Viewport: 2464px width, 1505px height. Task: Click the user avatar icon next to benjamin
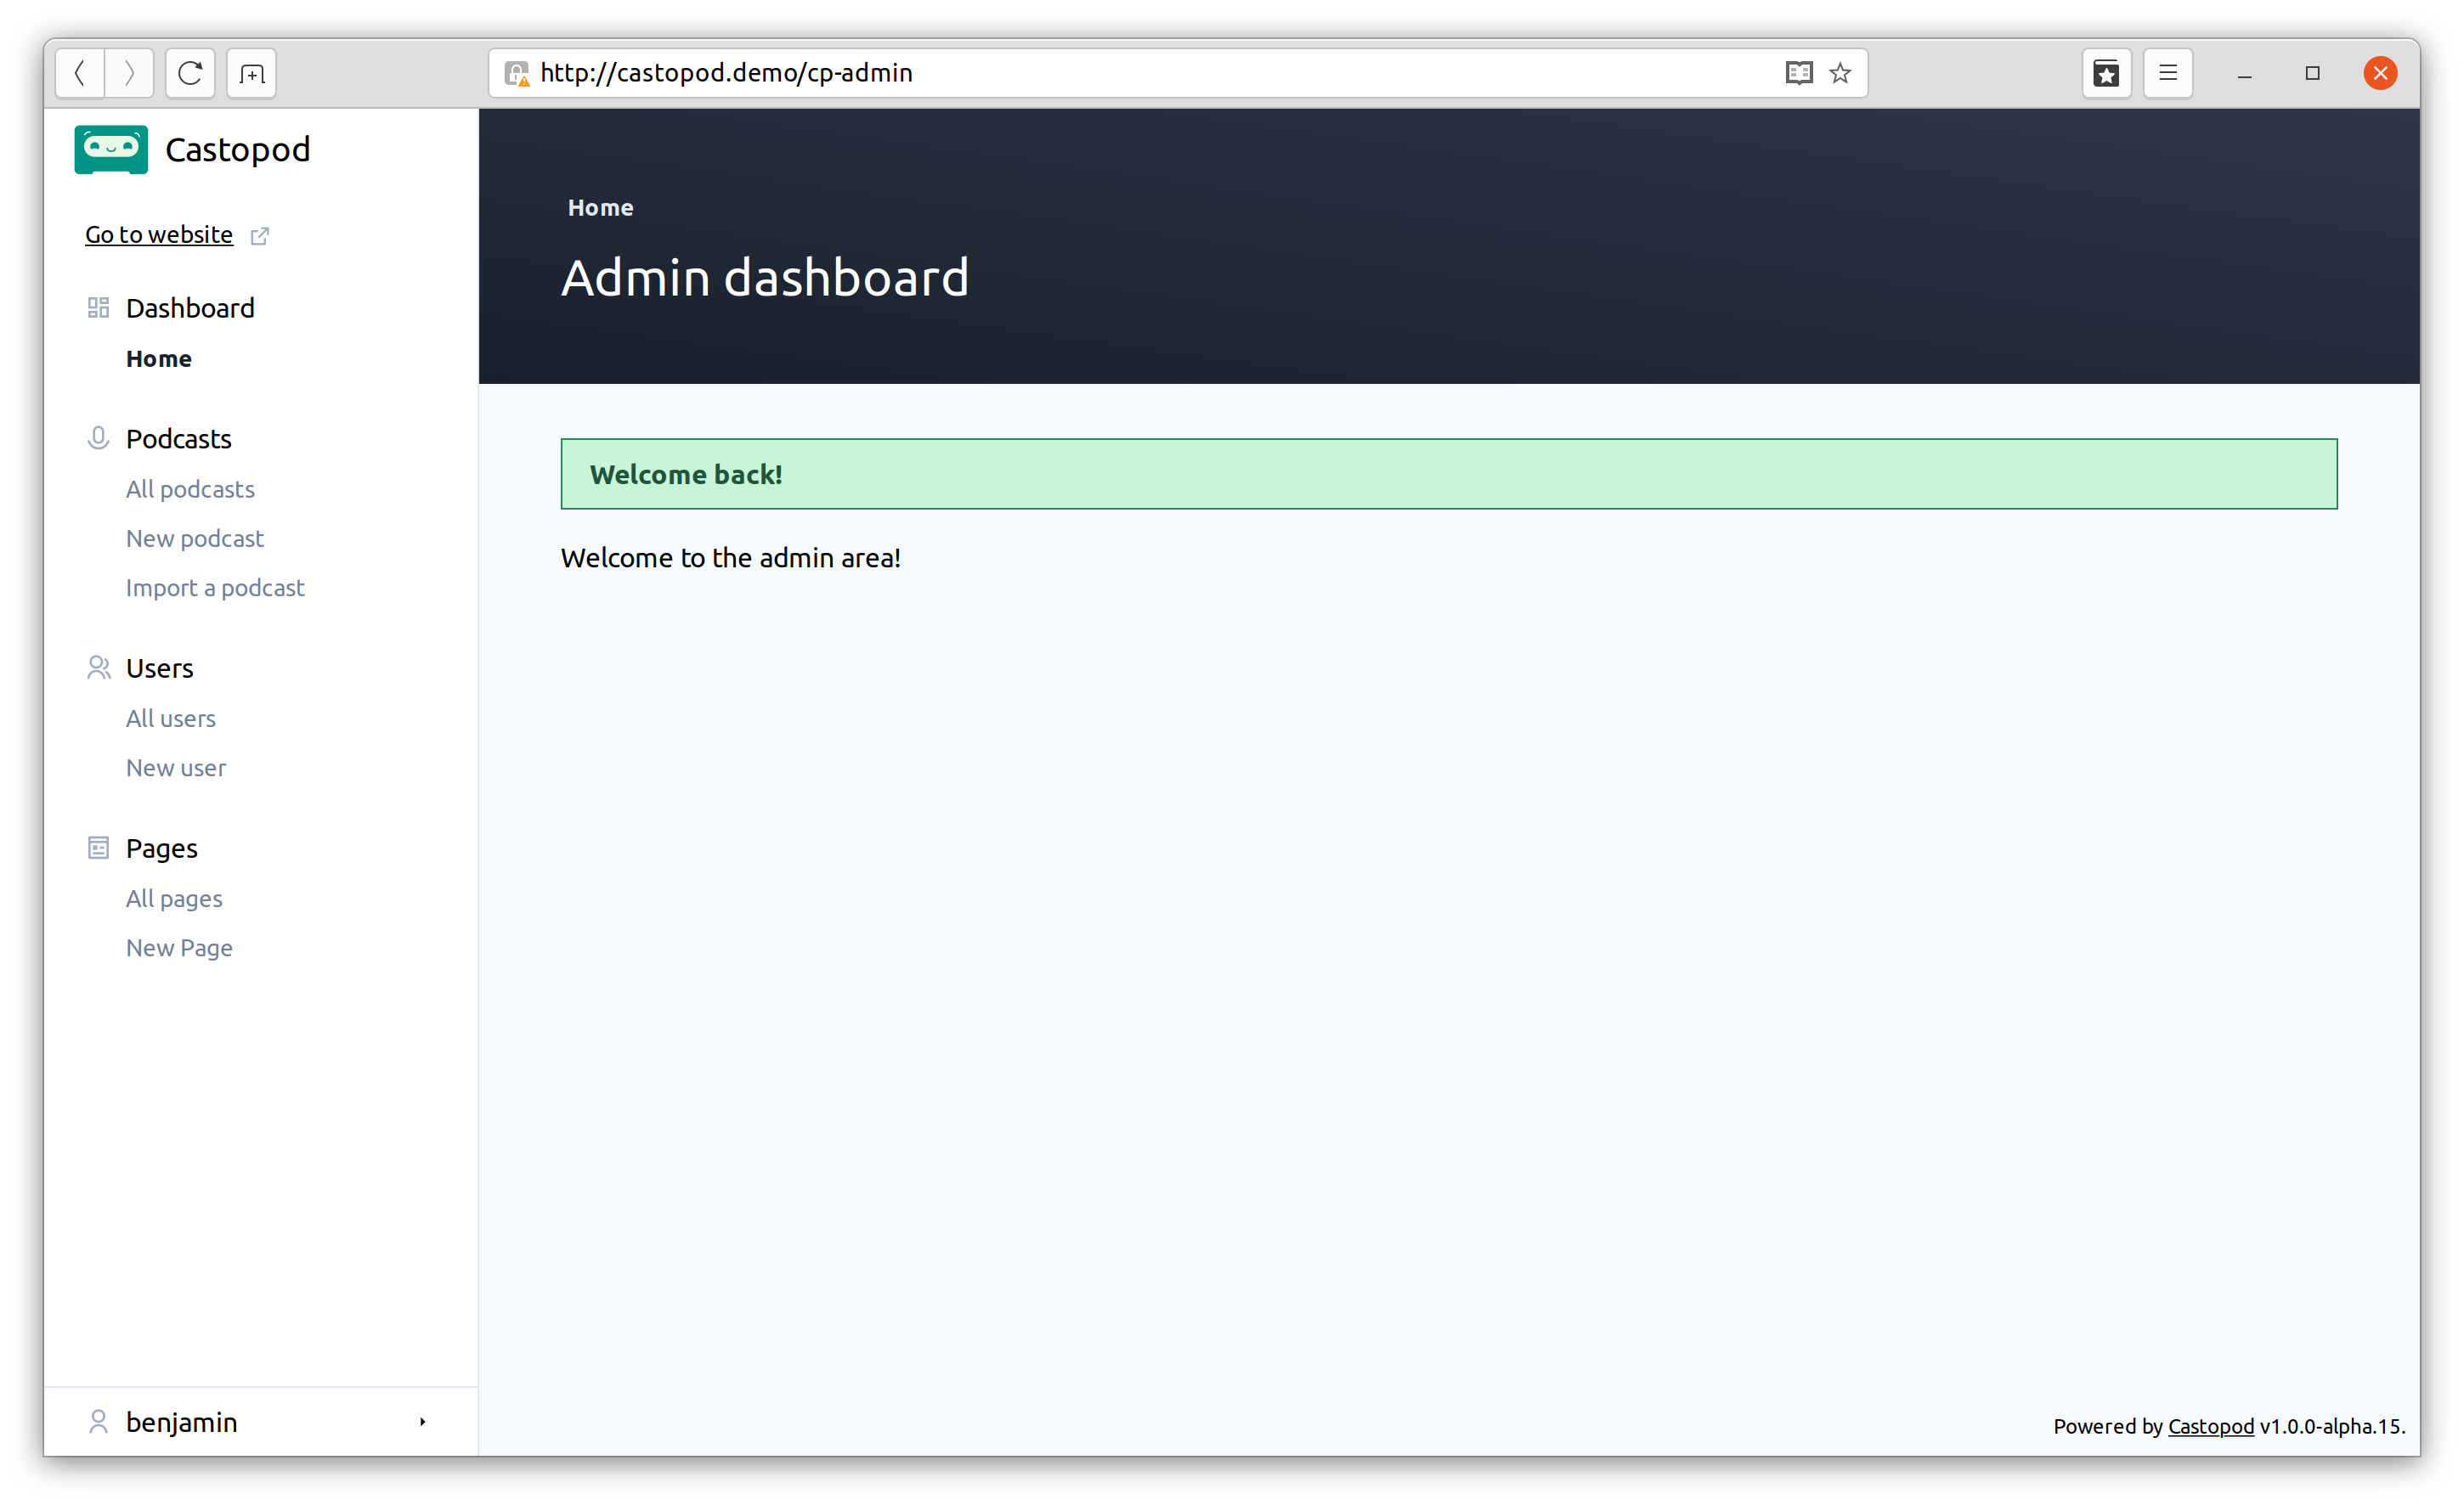pyautogui.click(x=98, y=1421)
